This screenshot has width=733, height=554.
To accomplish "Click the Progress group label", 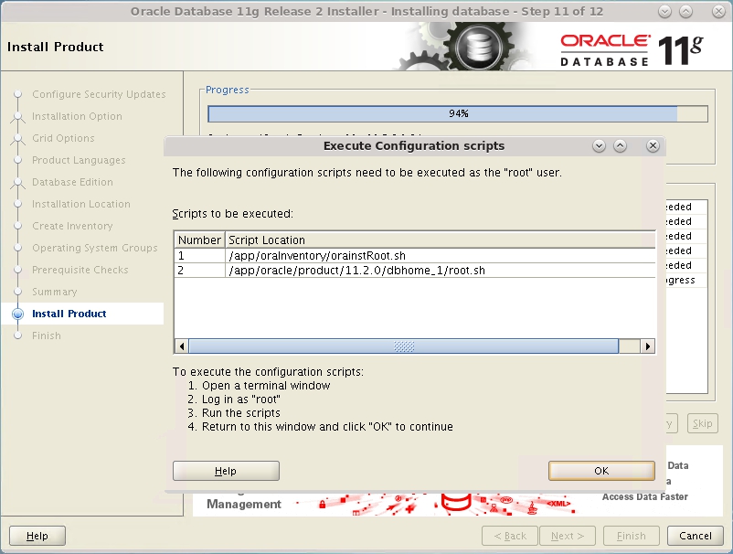I will tap(228, 90).
